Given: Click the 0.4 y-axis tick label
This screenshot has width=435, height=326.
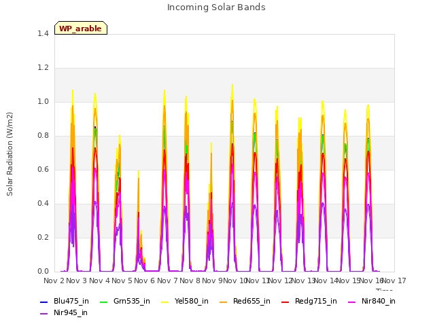Looking at the screenshot, I should [x=43, y=204].
